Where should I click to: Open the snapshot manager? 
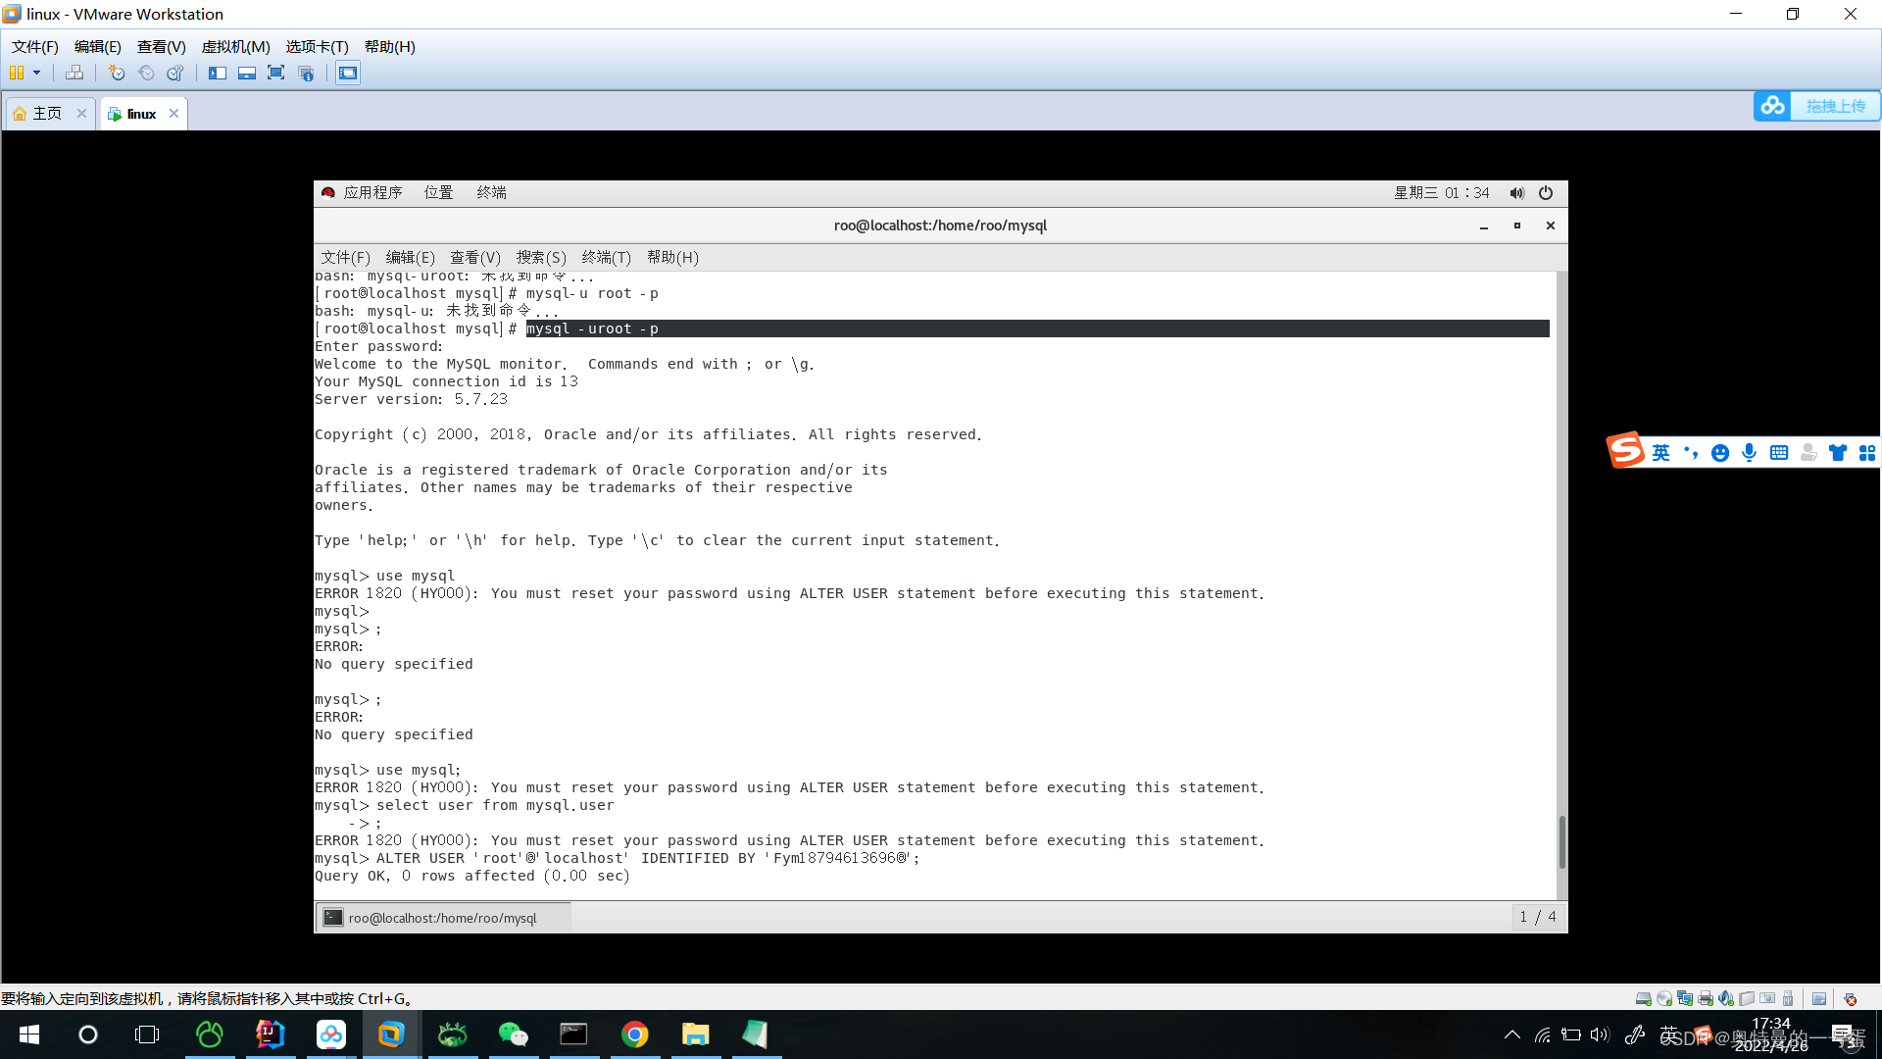click(175, 73)
